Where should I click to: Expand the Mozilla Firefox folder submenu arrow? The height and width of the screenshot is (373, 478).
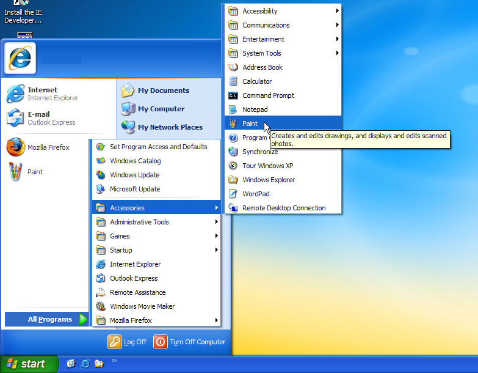(x=217, y=320)
